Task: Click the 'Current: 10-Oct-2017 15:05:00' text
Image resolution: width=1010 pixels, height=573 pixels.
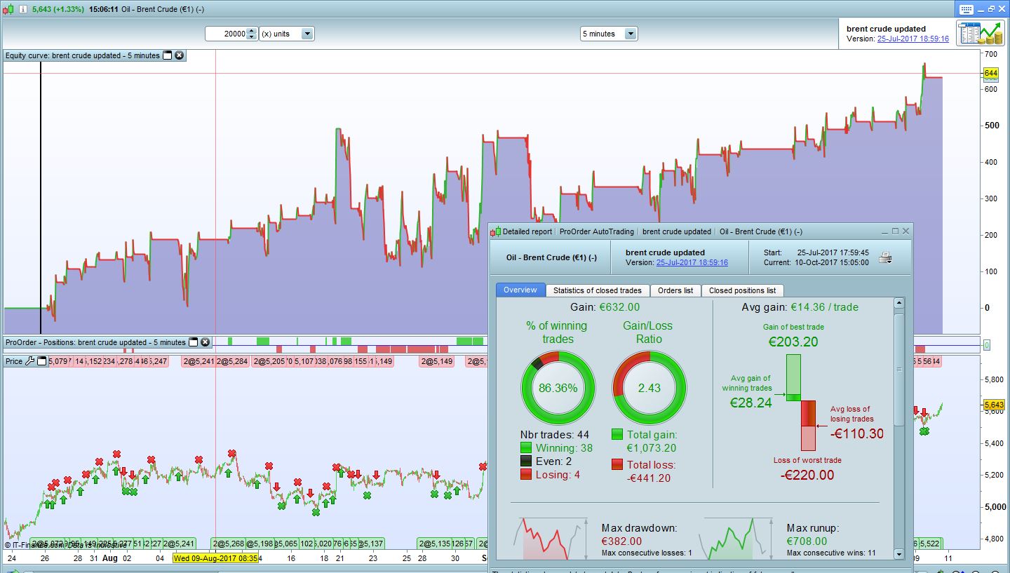Action: [x=816, y=262]
